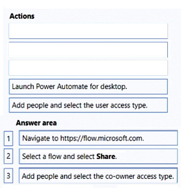
Task: Click the Actions heading
Action: (x=22, y=16)
